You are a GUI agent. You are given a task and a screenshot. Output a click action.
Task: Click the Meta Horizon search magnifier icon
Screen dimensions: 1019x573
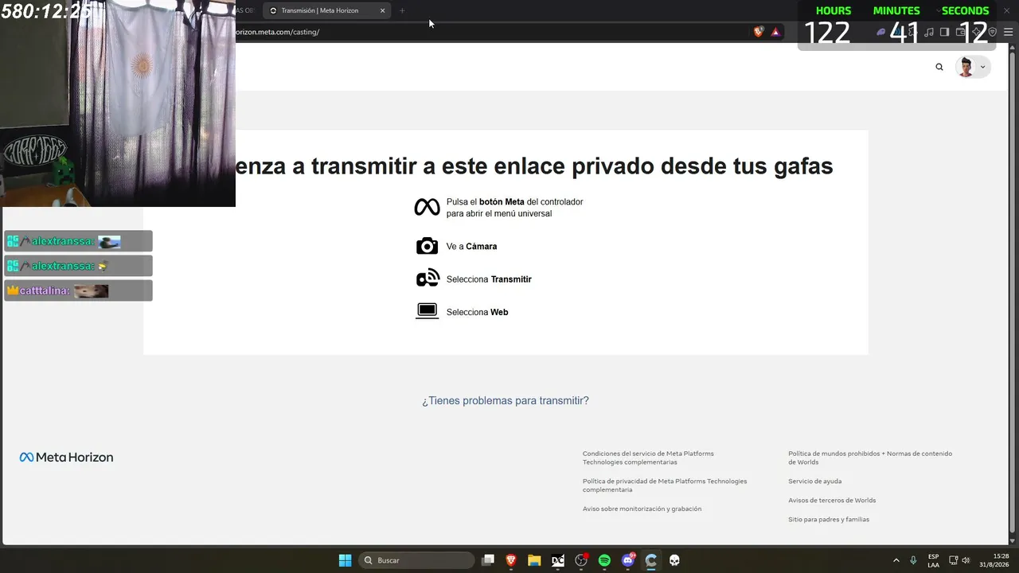[939, 67]
